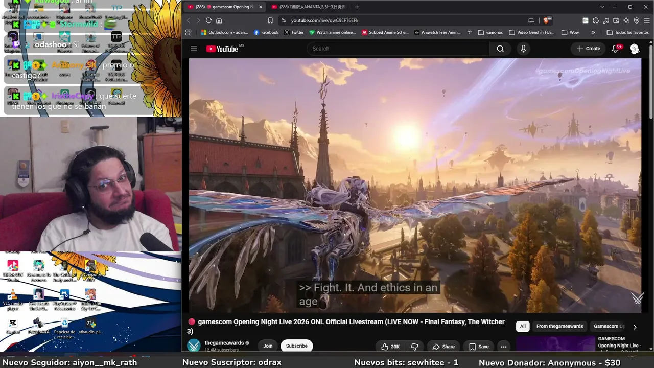This screenshot has width=654, height=368.
Task: Subscribe to thegameawards channel
Action: click(x=296, y=346)
